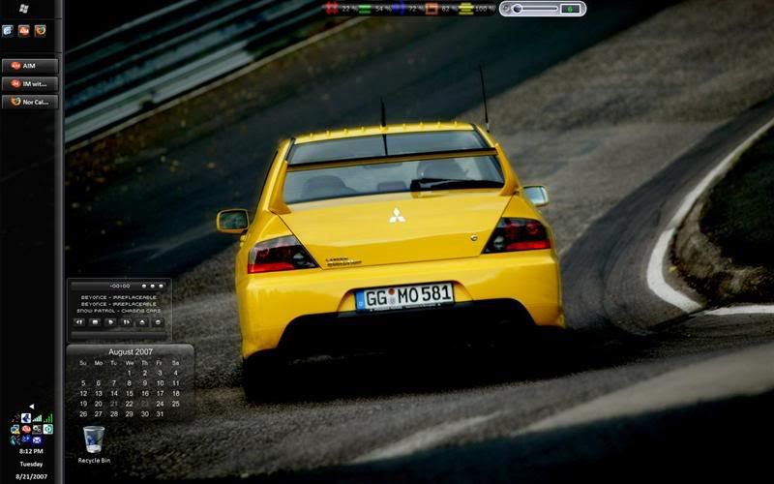774x484 pixels.
Task: Click the blue 72% system meter icon
Action: (399, 8)
